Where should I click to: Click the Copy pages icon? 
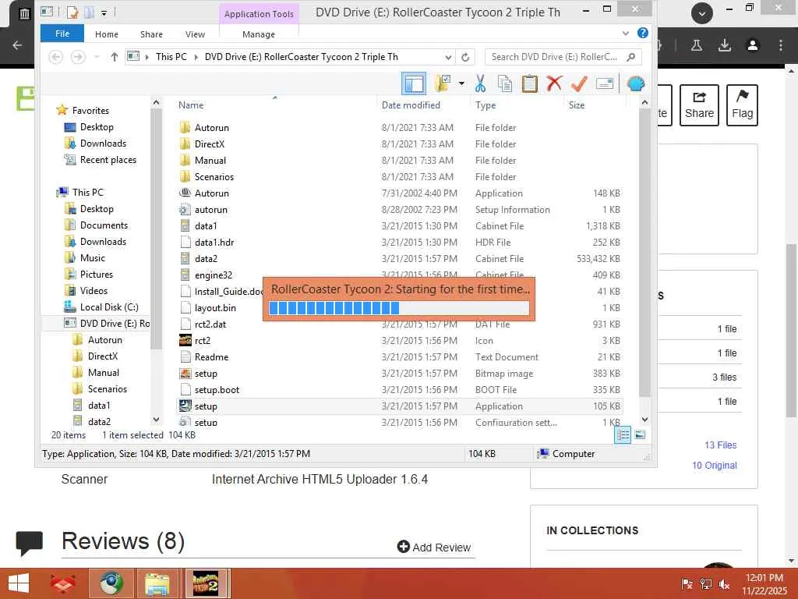click(504, 83)
